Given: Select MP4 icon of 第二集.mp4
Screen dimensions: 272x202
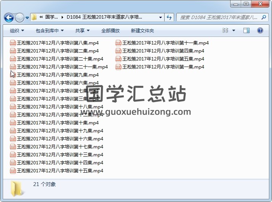Looking at the screenshot, I should pos(13,51).
